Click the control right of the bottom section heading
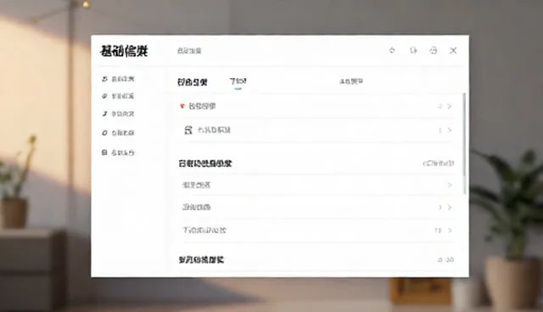The height and width of the screenshot is (312, 543). 445,259
